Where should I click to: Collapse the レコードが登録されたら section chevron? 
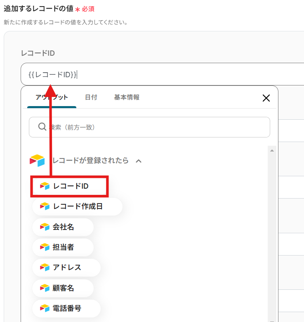click(x=139, y=161)
